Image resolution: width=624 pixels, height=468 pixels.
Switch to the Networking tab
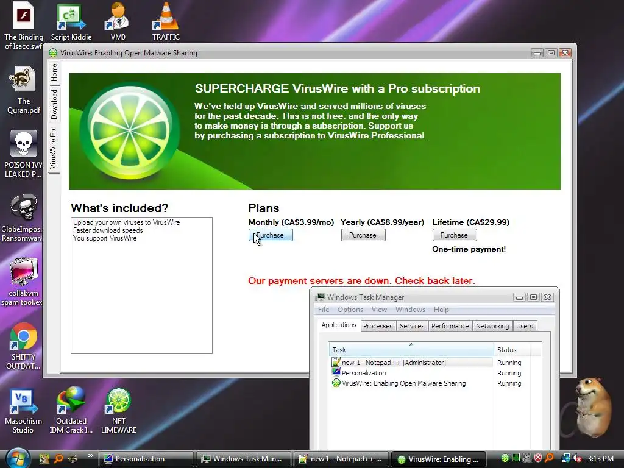tap(492, 326)
